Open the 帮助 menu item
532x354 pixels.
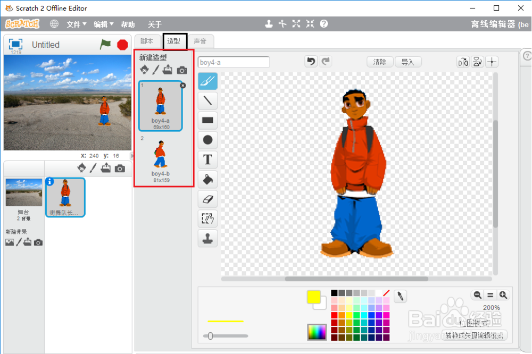click(x=128, y=24)
